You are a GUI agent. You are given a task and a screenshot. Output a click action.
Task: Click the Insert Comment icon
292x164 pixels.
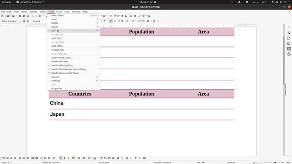(x=131, y=16)
